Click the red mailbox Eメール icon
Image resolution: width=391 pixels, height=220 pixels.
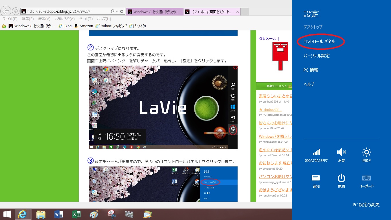(x=280, y=56)
